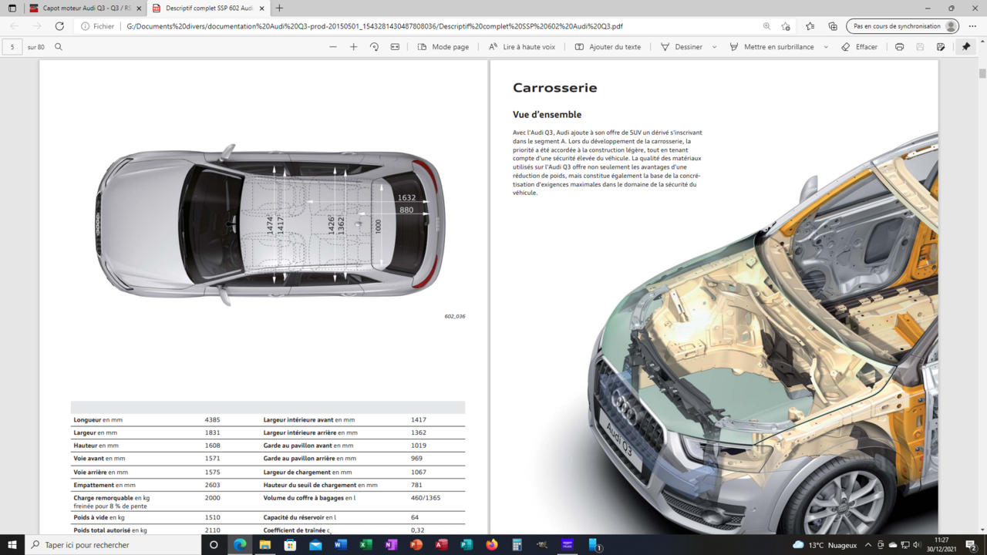Print the PDF document
The width and height of the screenshot is (987, 555).
coord(899,47)
